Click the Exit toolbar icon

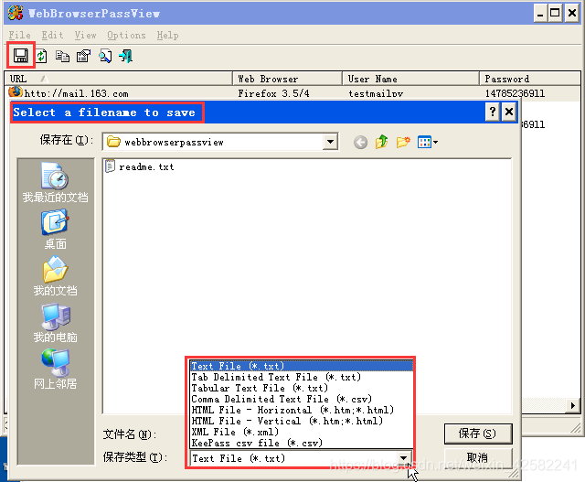(x=126, y=57)
